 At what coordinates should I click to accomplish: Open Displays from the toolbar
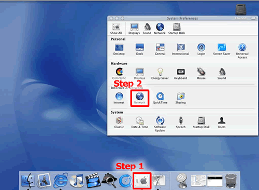134,29
